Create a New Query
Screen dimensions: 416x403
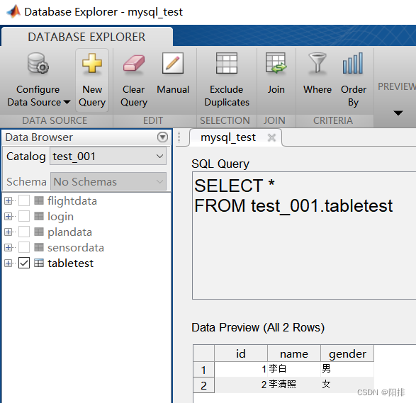tap(92, 80)
